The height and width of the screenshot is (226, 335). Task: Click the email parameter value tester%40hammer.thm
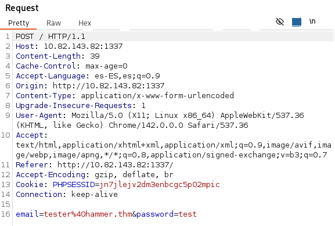coord(88,214)
